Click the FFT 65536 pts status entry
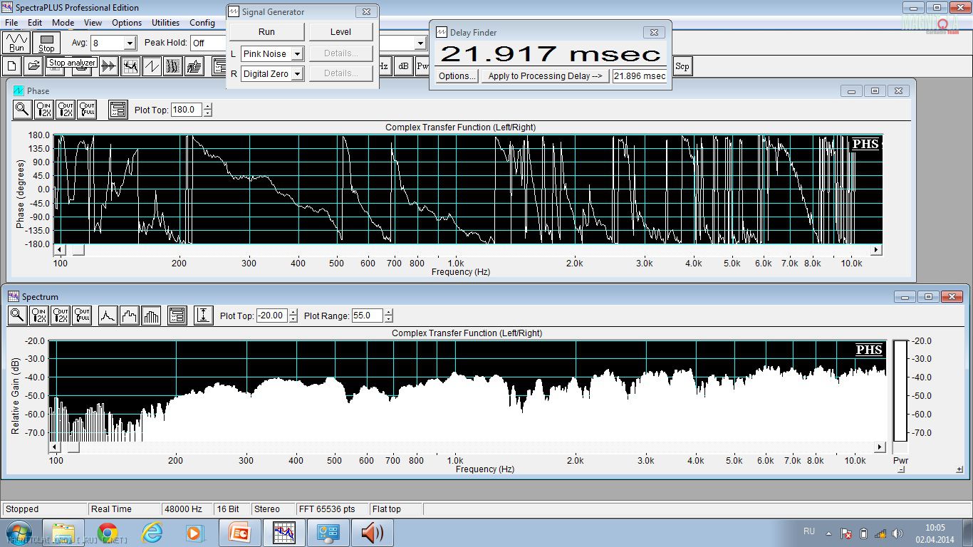The height and width of the screenshot is (547, 973). click(331, 509)
